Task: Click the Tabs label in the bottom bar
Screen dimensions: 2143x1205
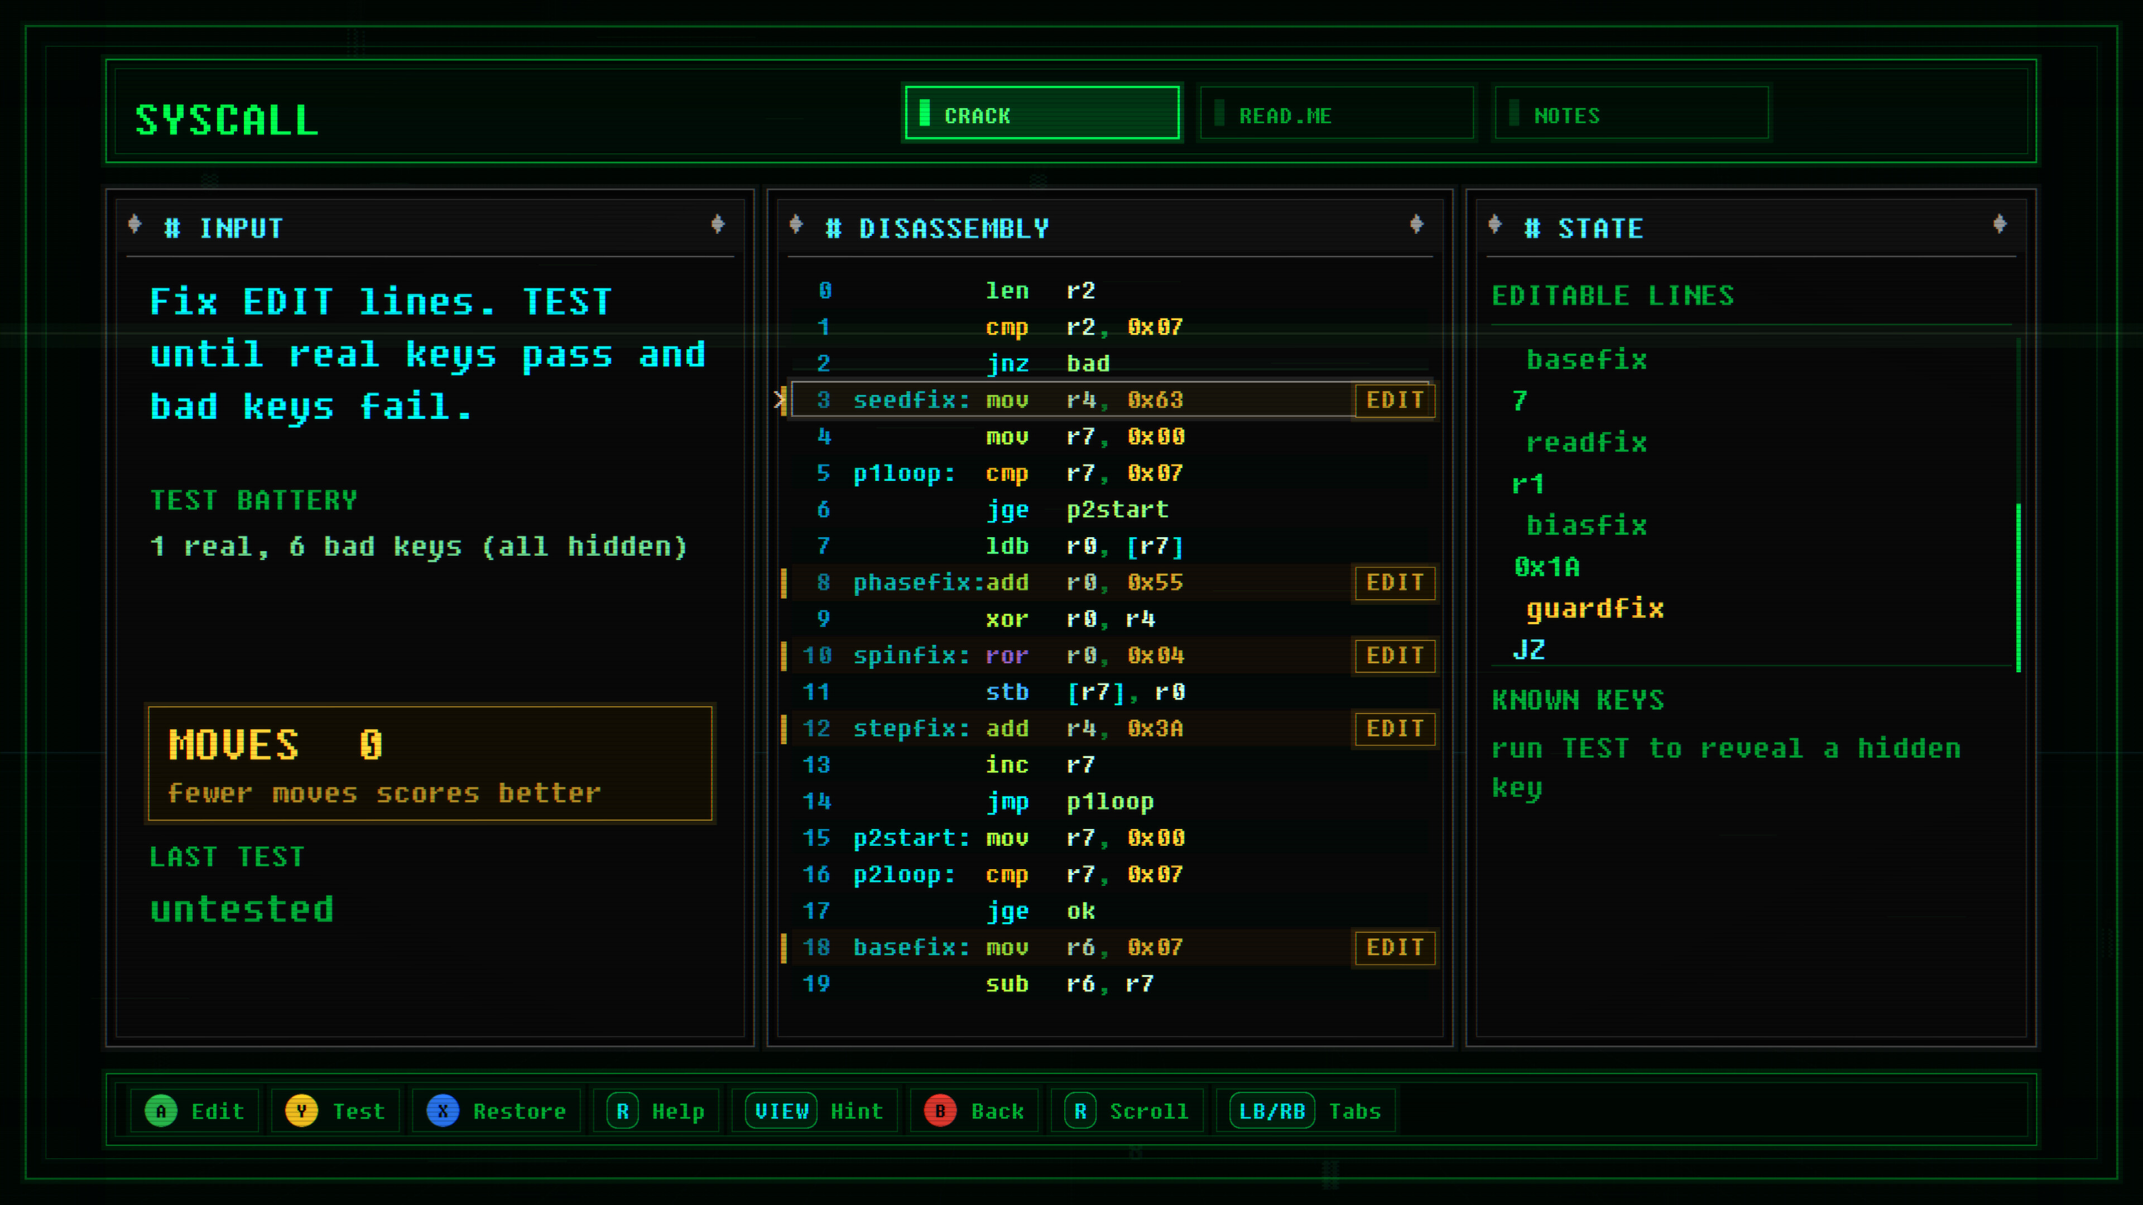Action: [x=1354, y=1111]
